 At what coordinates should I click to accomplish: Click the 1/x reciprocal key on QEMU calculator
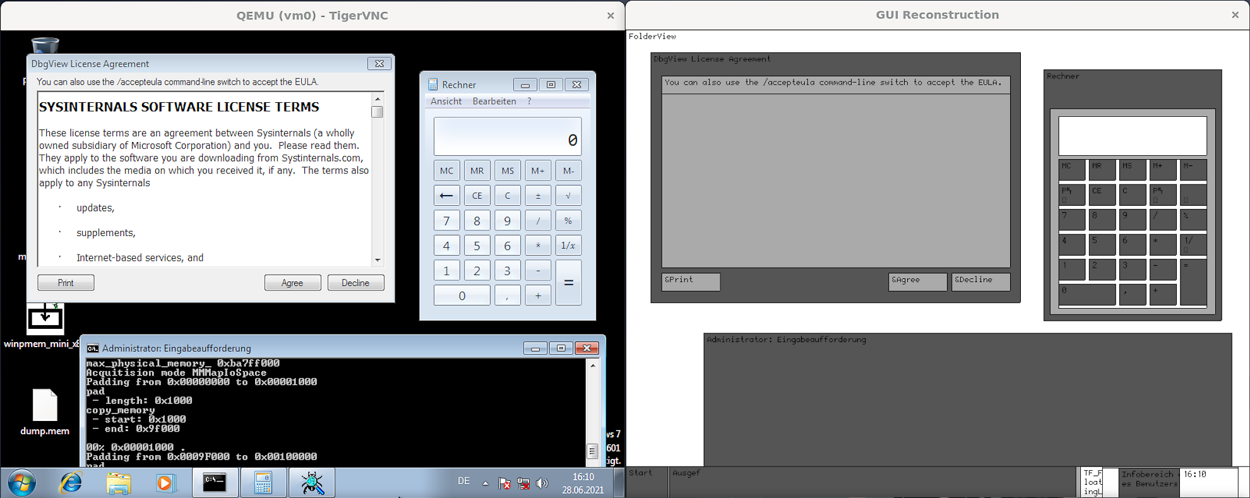pyautogui.click(x=568, y=246)
